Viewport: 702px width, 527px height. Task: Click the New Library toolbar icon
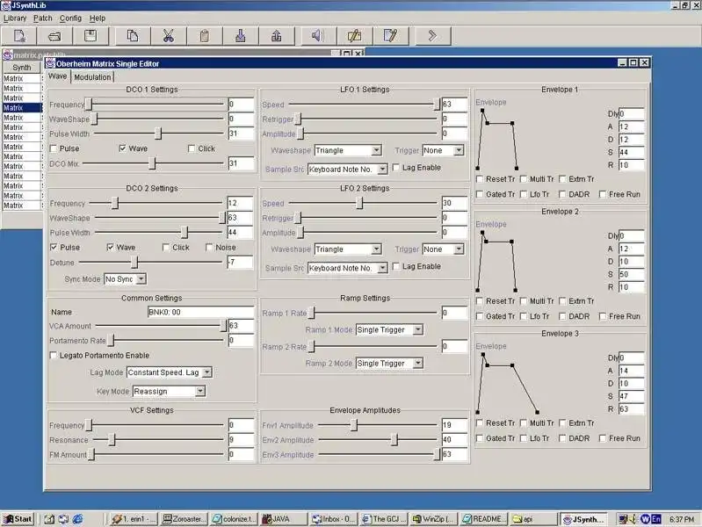(x=19, y=36)
